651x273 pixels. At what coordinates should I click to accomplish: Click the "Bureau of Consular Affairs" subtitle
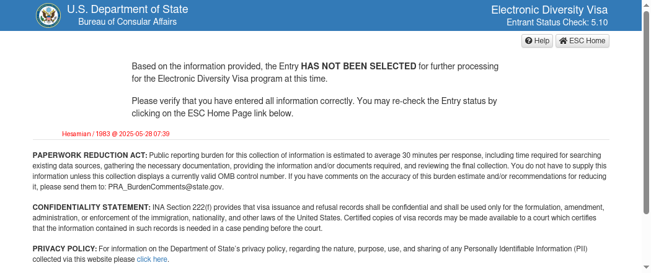127,22
